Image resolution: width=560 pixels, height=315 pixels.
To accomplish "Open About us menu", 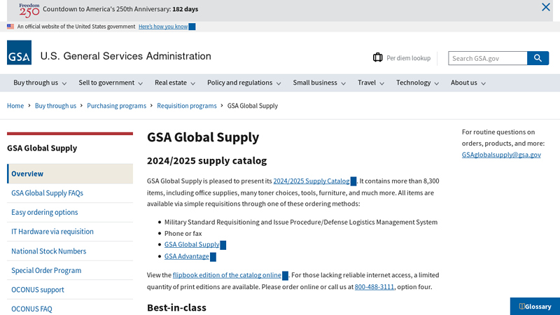I will pyautogui.click(x=468, y=83).
